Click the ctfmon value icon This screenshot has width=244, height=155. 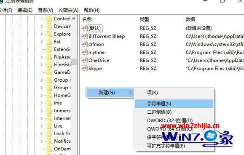(85, 44)
